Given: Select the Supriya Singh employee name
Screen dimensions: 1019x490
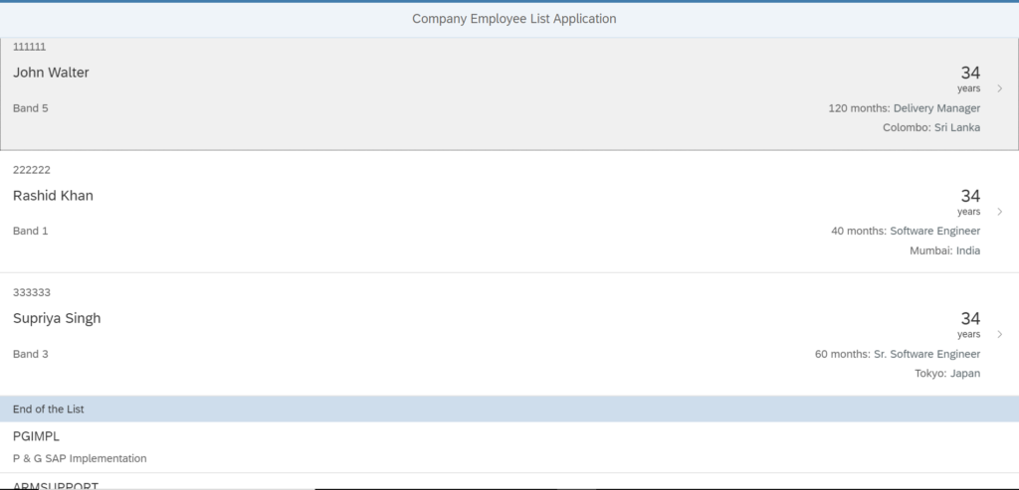Looking at the screenshot, I should (57, 318).
